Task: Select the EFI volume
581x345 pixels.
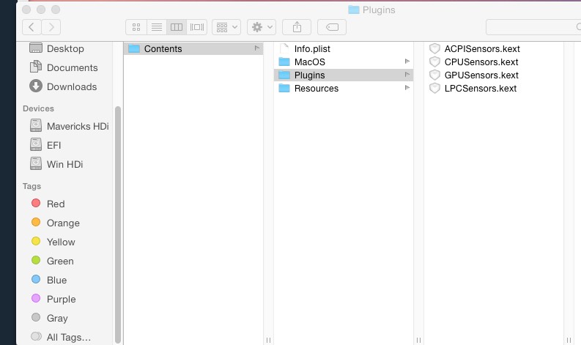Action: coord(53,145)
